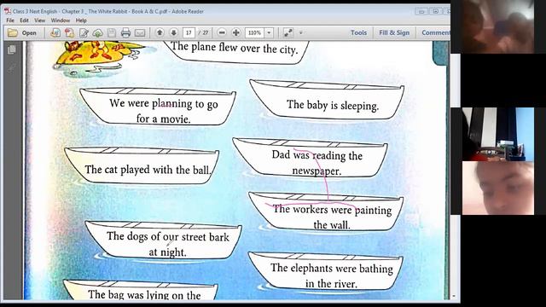Click the page number field showing 17
The width and height of the screenshot is (546, 307).
[x=189, y=32]
